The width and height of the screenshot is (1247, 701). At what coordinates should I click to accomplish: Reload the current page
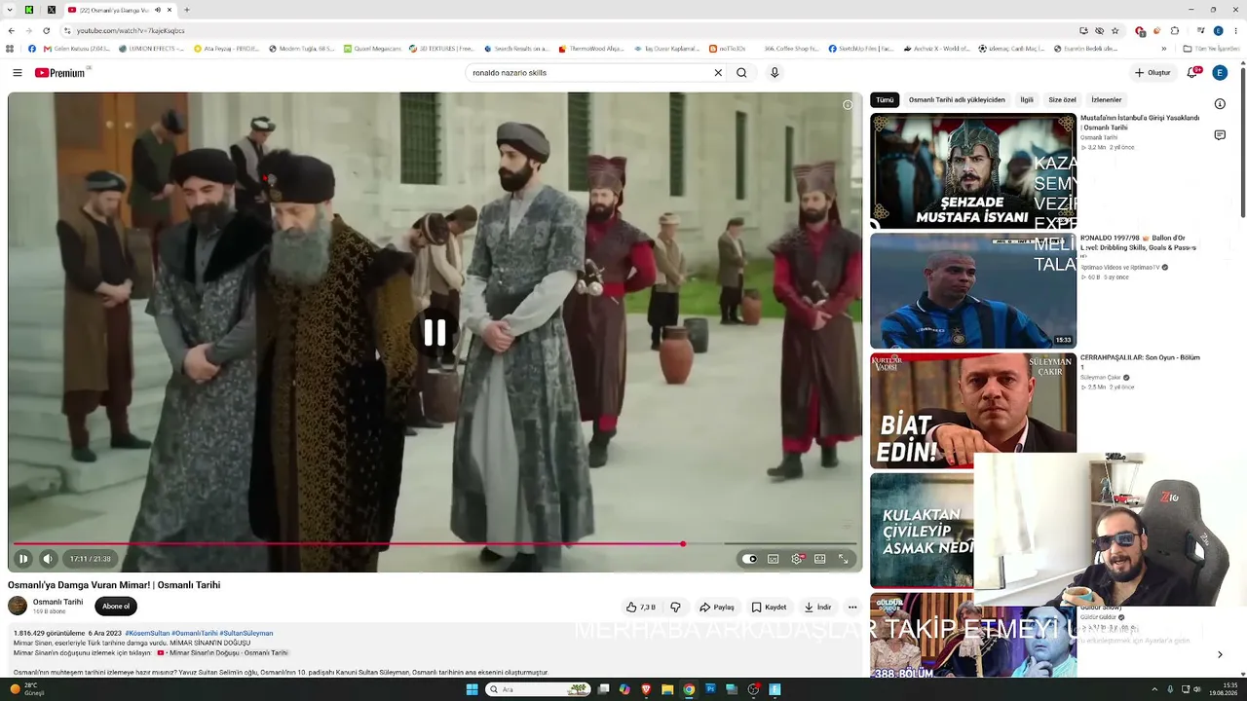[x=46, y=30]
